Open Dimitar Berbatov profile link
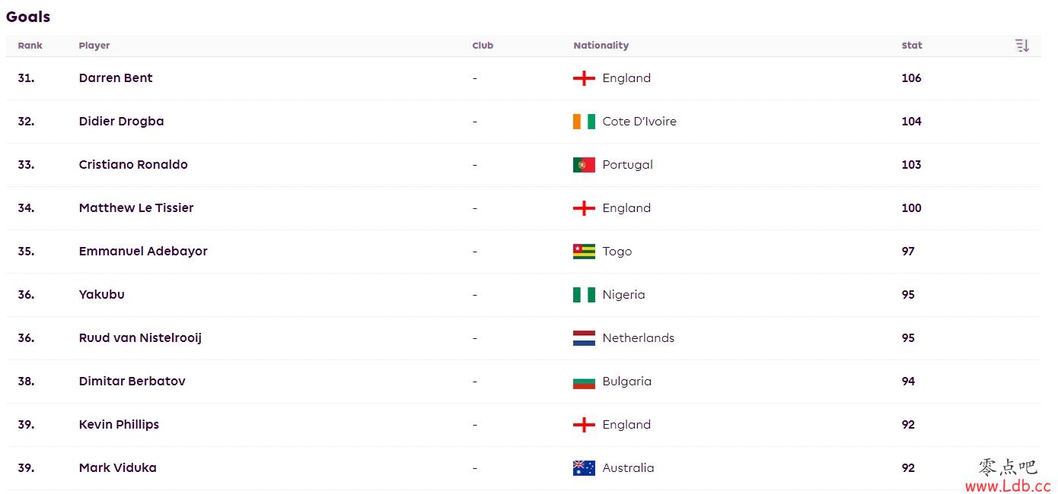 [x=132, y=382]
